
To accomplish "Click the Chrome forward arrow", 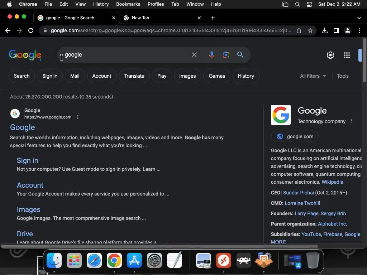I will click(19, 30).
